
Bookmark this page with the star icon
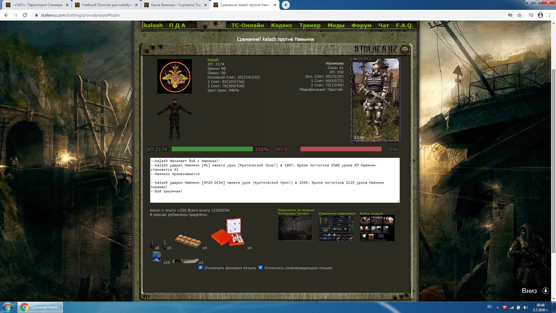(520, 15)
